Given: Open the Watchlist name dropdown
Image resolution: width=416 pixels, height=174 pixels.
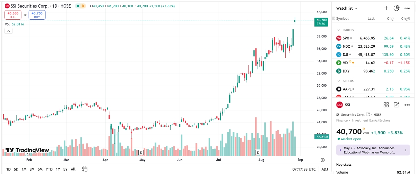Looking at the screenshot, I should coord(347,8).
